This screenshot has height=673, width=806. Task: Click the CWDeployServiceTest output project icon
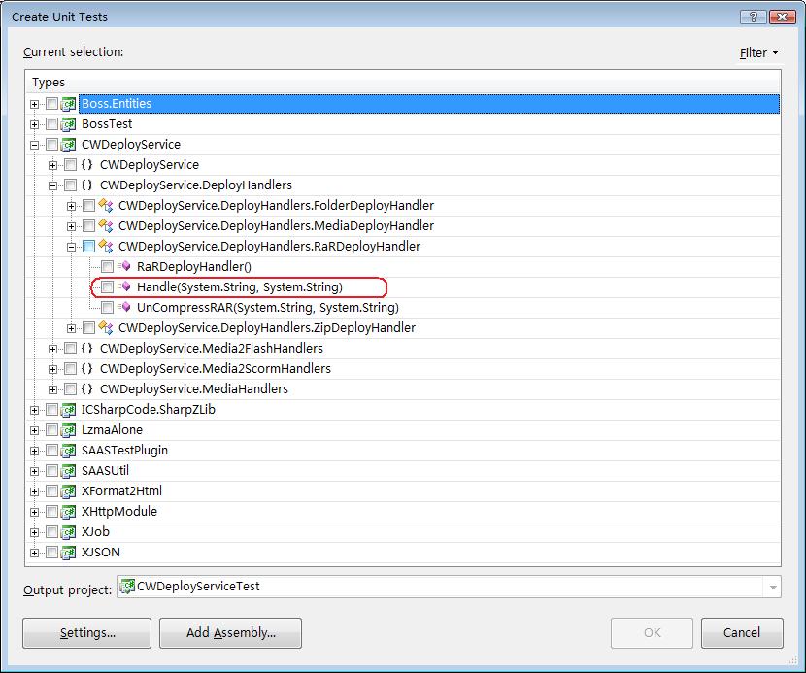coord(127,587)
